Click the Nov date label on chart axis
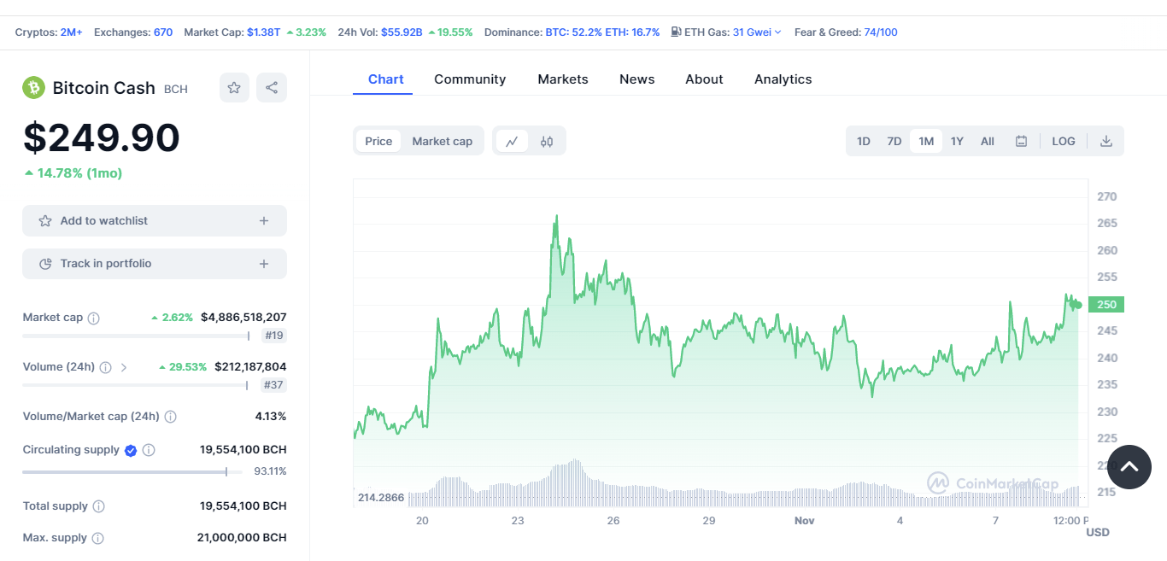 tap(805, 521)
